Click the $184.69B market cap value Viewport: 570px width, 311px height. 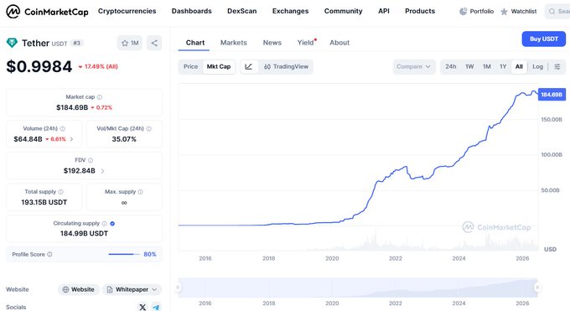(x=72, y=107)
